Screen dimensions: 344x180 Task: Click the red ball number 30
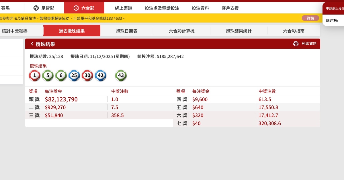87,76
